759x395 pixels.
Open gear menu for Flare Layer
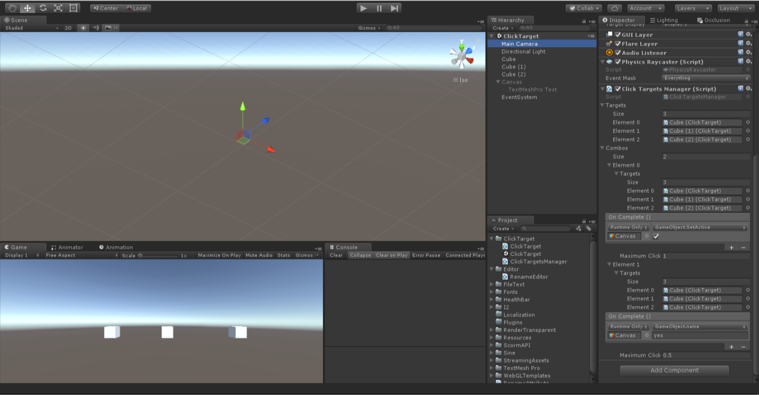point(748,44)
